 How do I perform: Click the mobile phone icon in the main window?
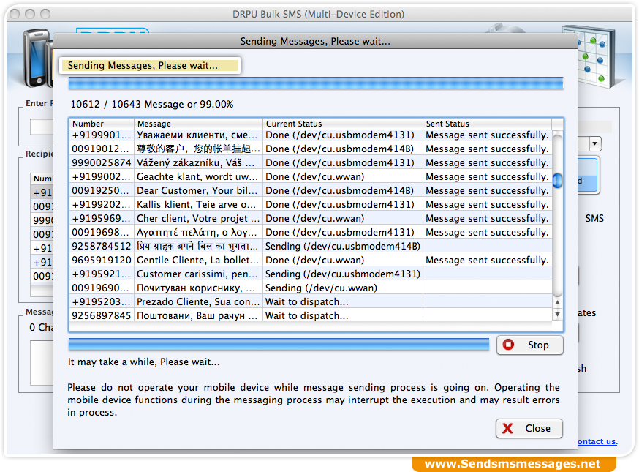(x=37, y=57)
